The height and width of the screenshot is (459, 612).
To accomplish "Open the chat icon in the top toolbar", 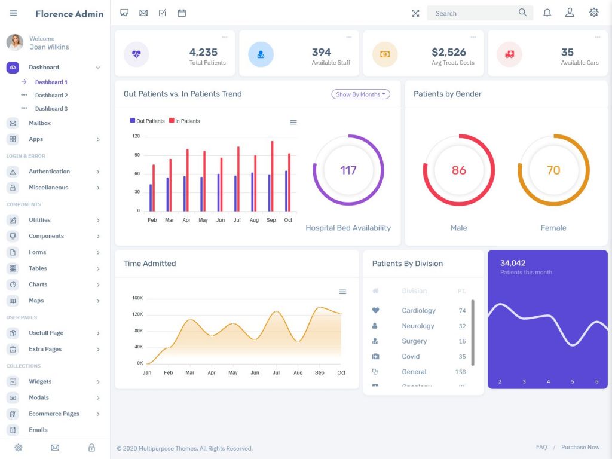I will coord(124,12).
